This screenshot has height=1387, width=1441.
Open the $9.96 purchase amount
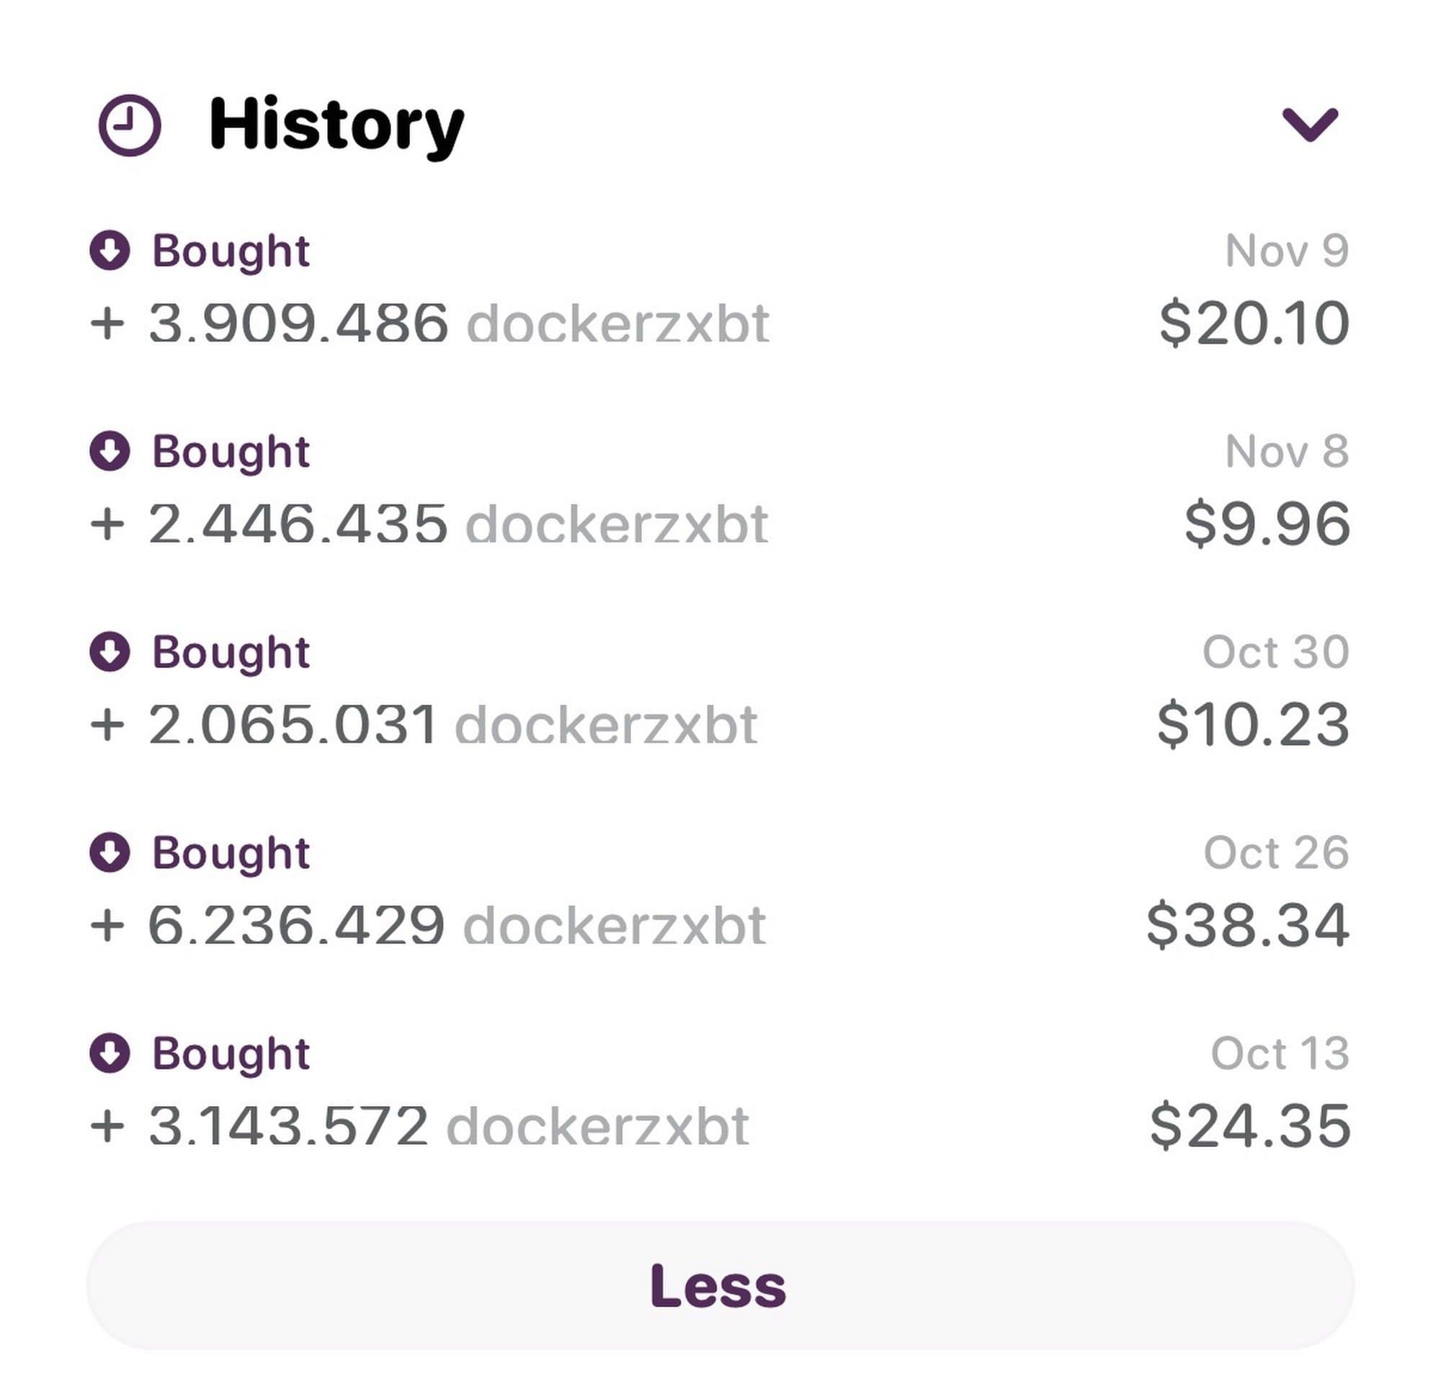click(1266, 524)
